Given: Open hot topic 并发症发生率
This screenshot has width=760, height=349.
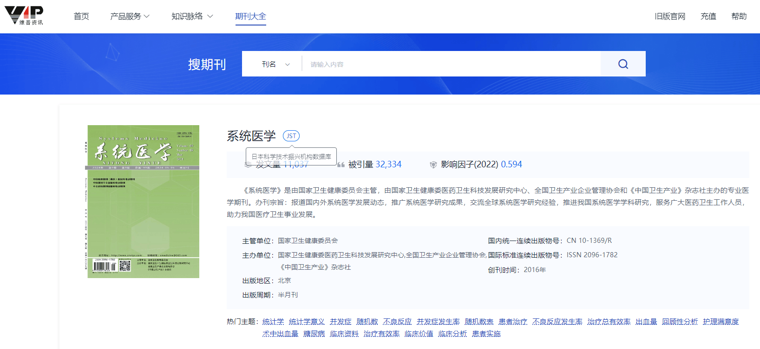Looking at the screenshot, I should (438, 322).
